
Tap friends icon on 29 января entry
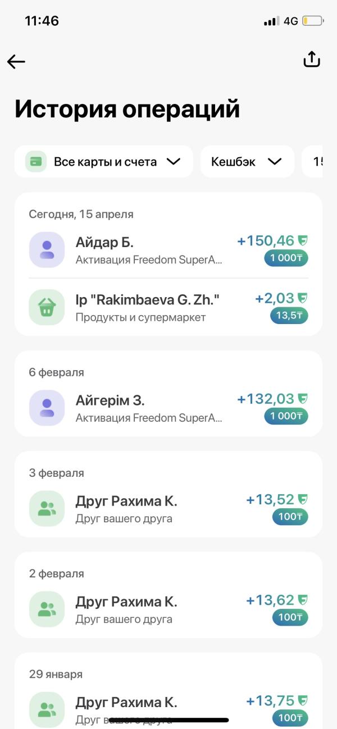click(47, 709)
